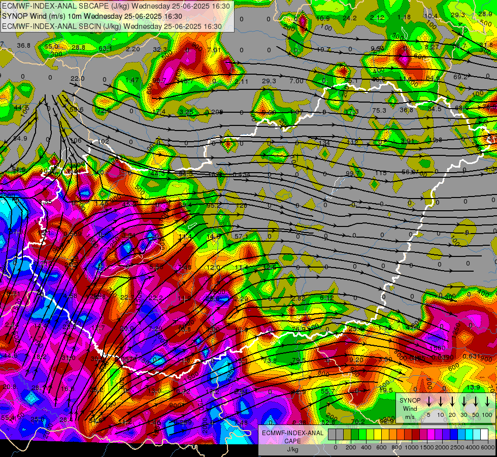Click map value 70.2

(358, 422)
